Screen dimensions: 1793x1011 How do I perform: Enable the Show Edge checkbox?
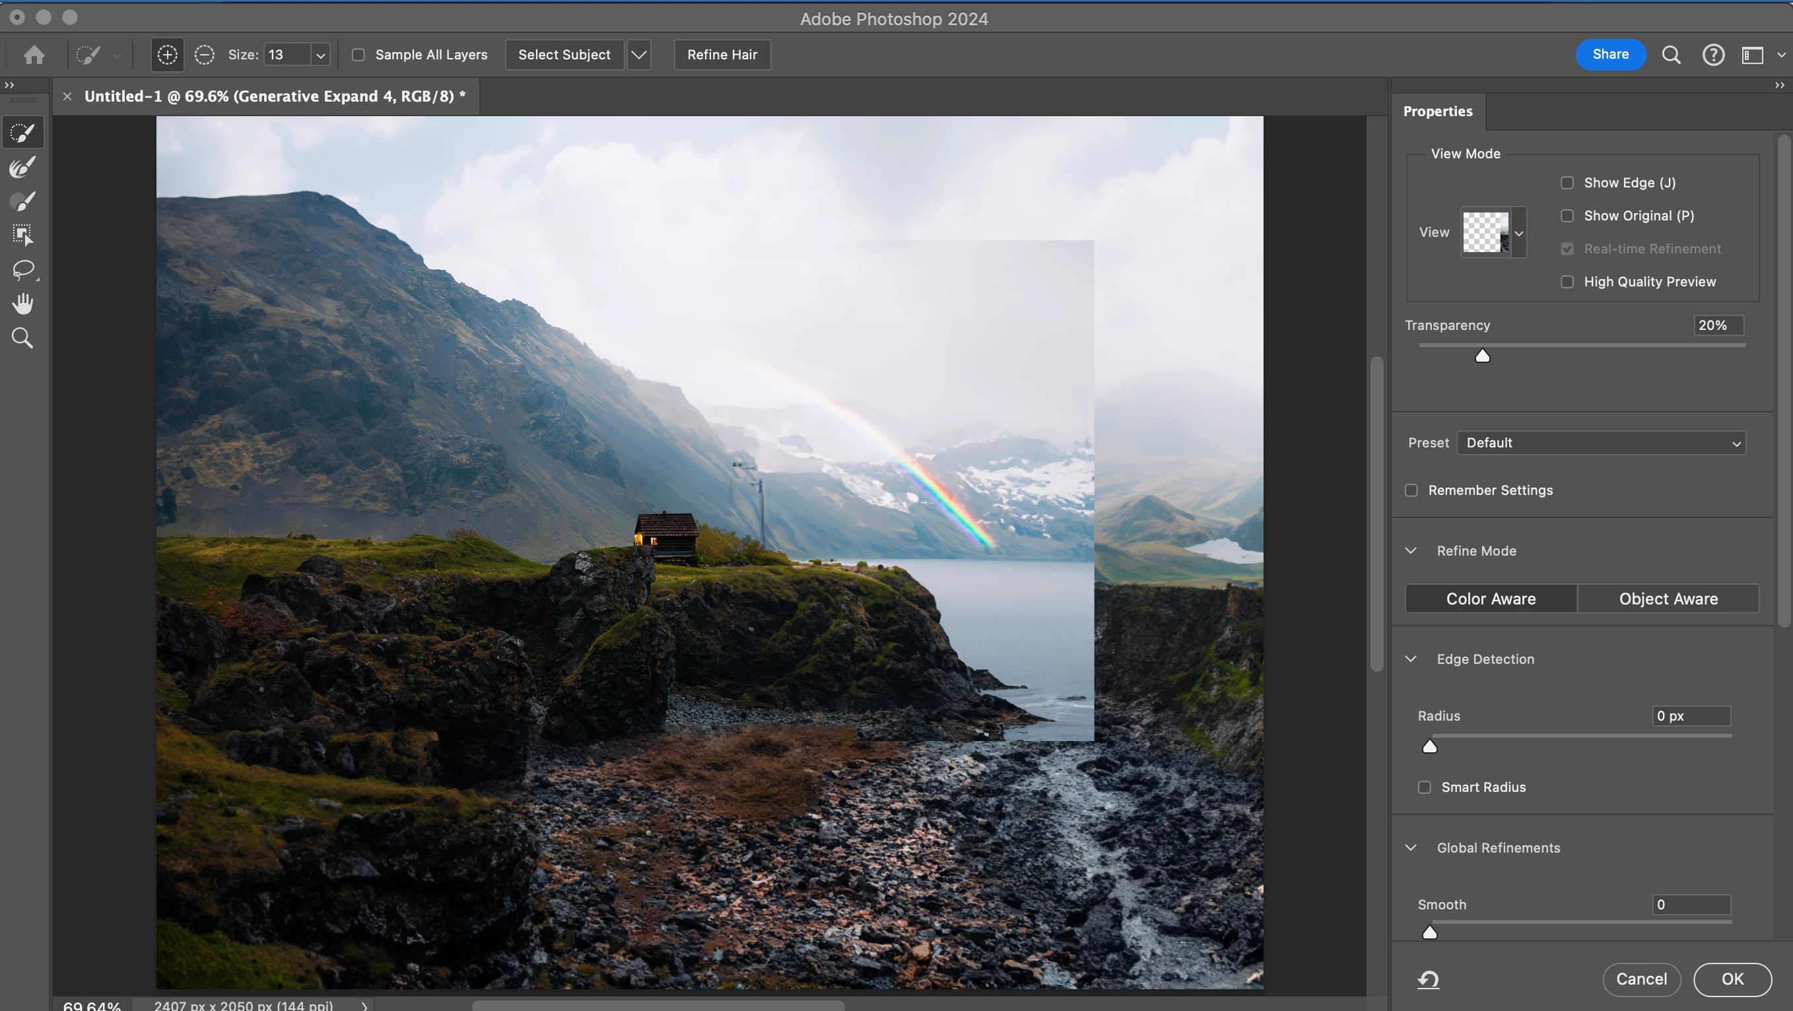1567,183
